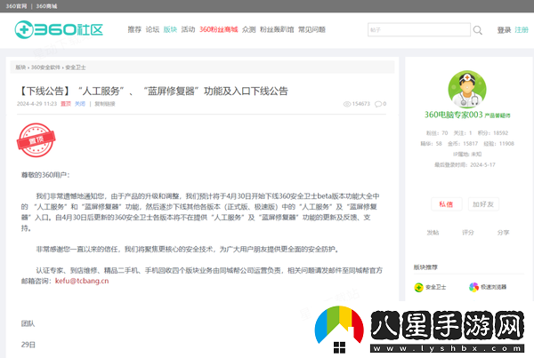The image size is (534, 358).
Task: Click the 最后登录时间 2024-5-17 text
Action: tap(465, 165)
